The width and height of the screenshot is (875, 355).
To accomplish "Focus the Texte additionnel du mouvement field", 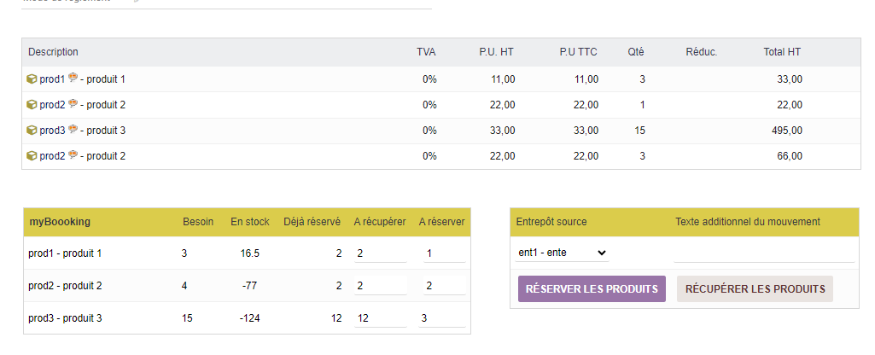I will pos(763,253).
